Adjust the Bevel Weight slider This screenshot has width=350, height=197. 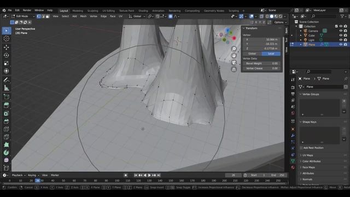(x=261, y=63)
